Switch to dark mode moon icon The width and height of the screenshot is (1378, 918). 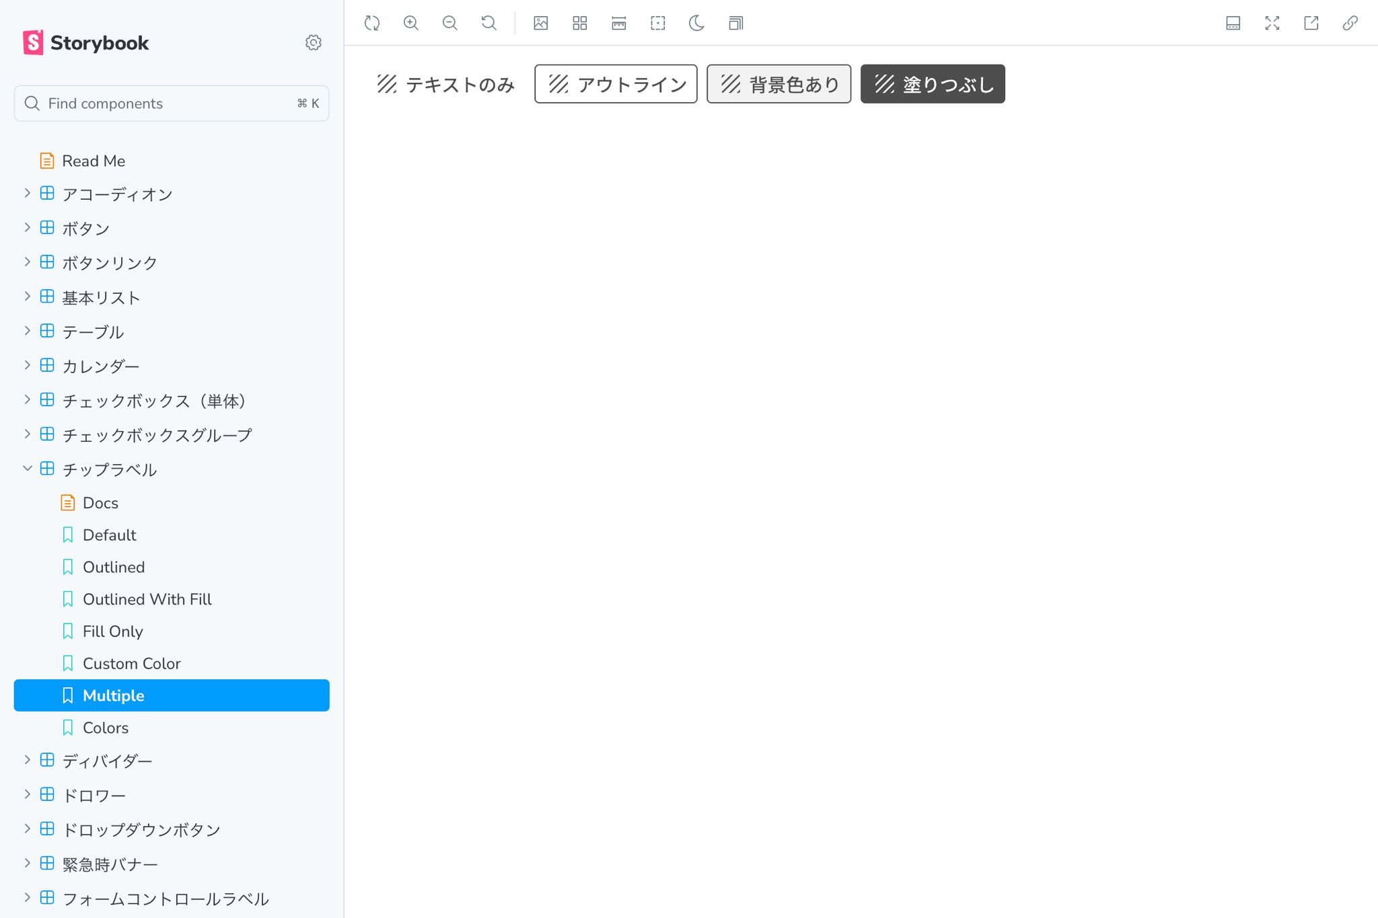pyautogui.click(x=697, y=24)
